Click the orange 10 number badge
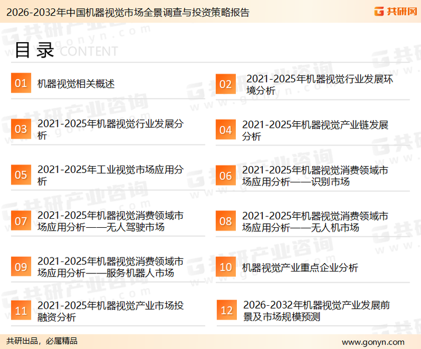The height and width of the screenshot is (349, 421). pyautogui.click(x=226, y=267)
